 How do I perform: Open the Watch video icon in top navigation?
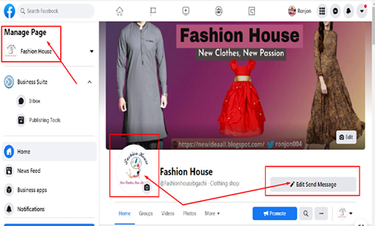point(186,11)
